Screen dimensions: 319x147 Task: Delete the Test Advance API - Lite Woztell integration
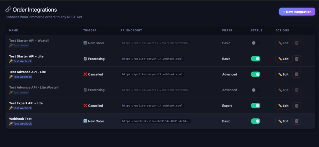coord(297,90)
